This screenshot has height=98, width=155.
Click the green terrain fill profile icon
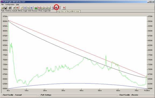pyautogui.click(x=36, y=8)
